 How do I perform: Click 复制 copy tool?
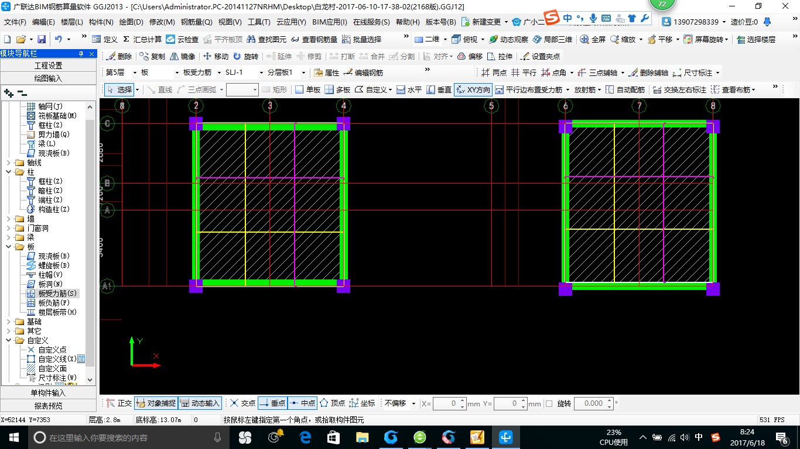pyautogui.click(x=152, y=57)
